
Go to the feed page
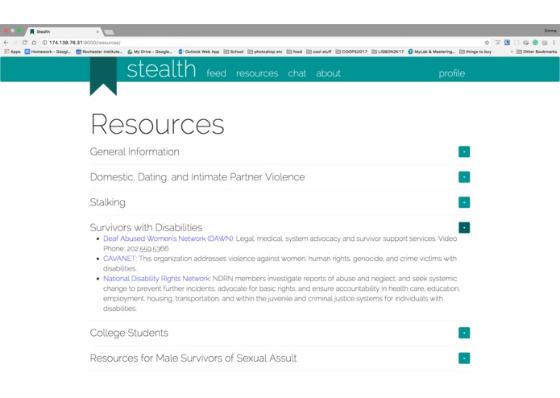216,73
